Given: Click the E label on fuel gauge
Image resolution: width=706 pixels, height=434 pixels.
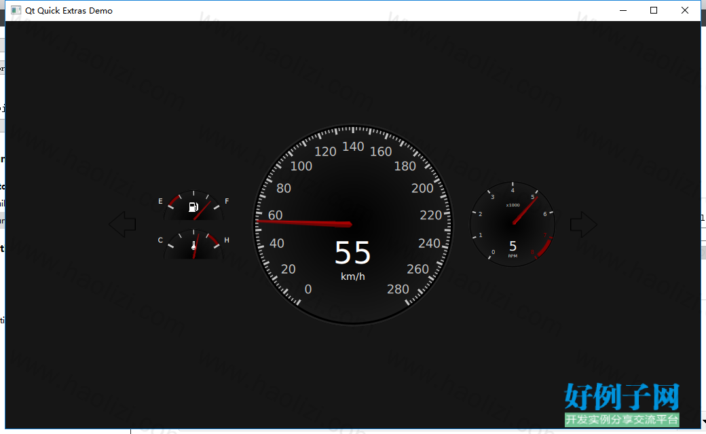Looking at the screenshot, I should pos(160,201).
